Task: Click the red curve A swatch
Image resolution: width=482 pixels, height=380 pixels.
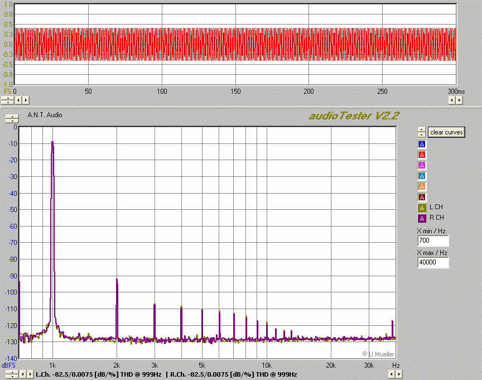Action: click(422, 155)
